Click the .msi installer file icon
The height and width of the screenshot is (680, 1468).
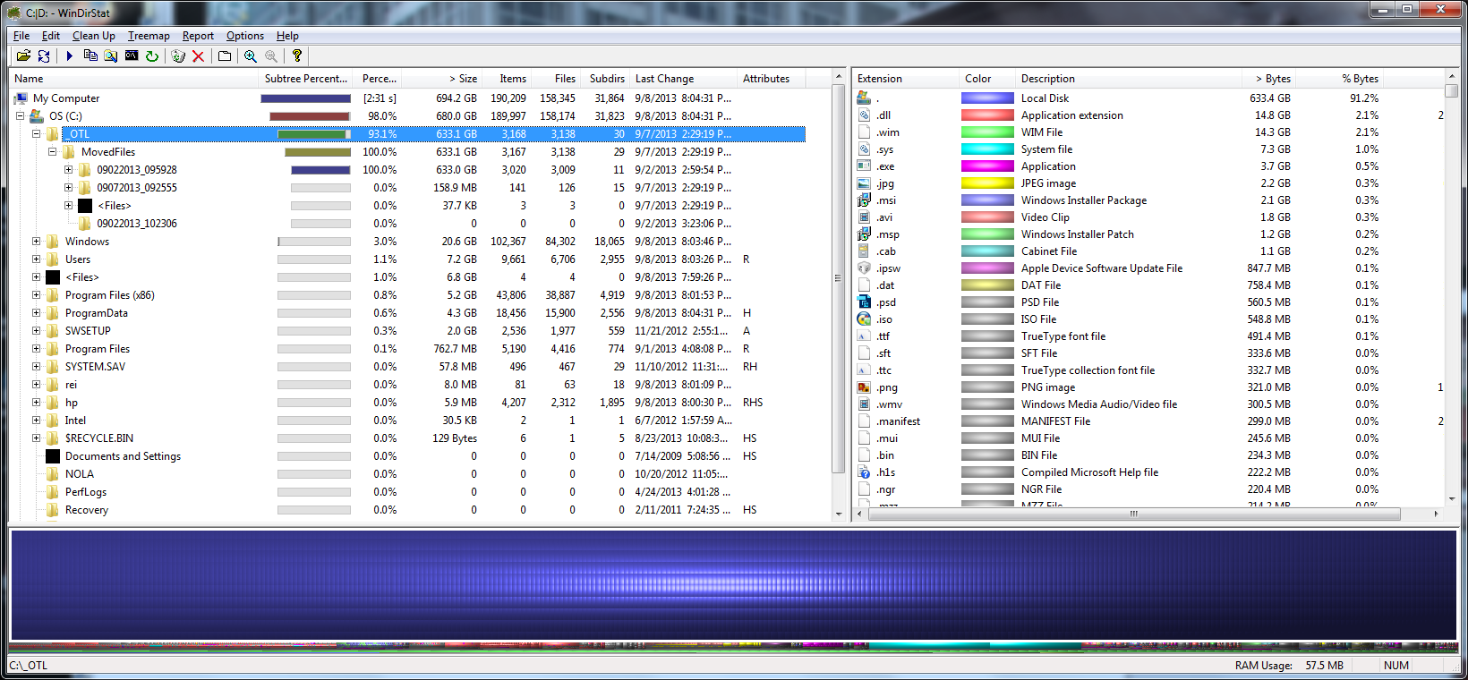point(864,200)
